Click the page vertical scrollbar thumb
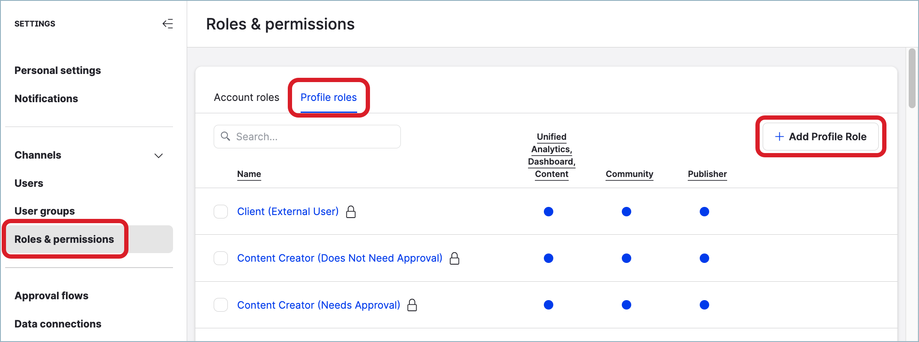The width and height of the screenshot is (919, 342). coord(912,78)
